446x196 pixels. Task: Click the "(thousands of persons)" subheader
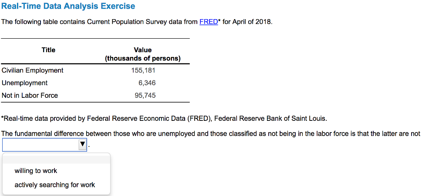point(142,58)
